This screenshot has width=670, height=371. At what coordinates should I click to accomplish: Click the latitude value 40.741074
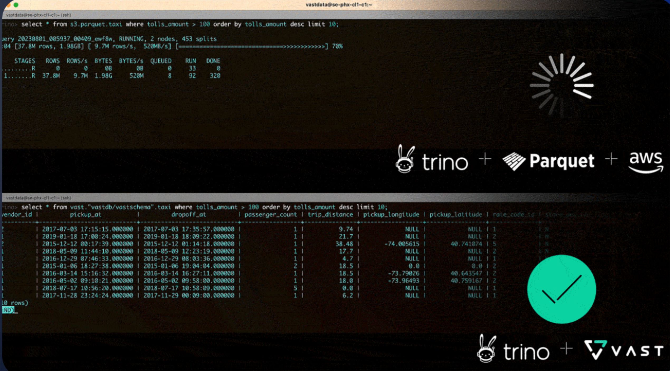click(466, 244)
